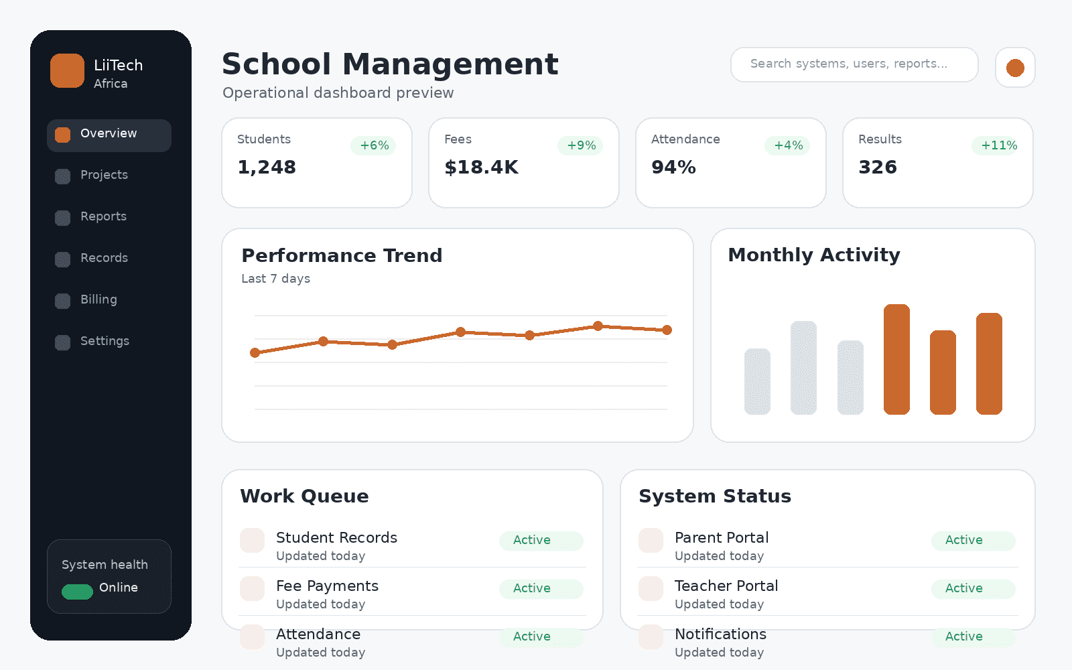The height and width of the screenshot is (670, 1072).
Task: Open the orange profile avatar button
Action: point(1015,68)
